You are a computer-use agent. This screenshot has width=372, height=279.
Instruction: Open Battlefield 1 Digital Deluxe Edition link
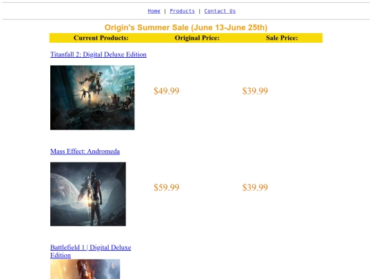click(90, 251)
